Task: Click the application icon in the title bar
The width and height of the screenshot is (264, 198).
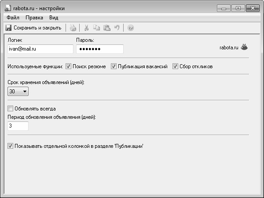Action: [x=7, y=8]
